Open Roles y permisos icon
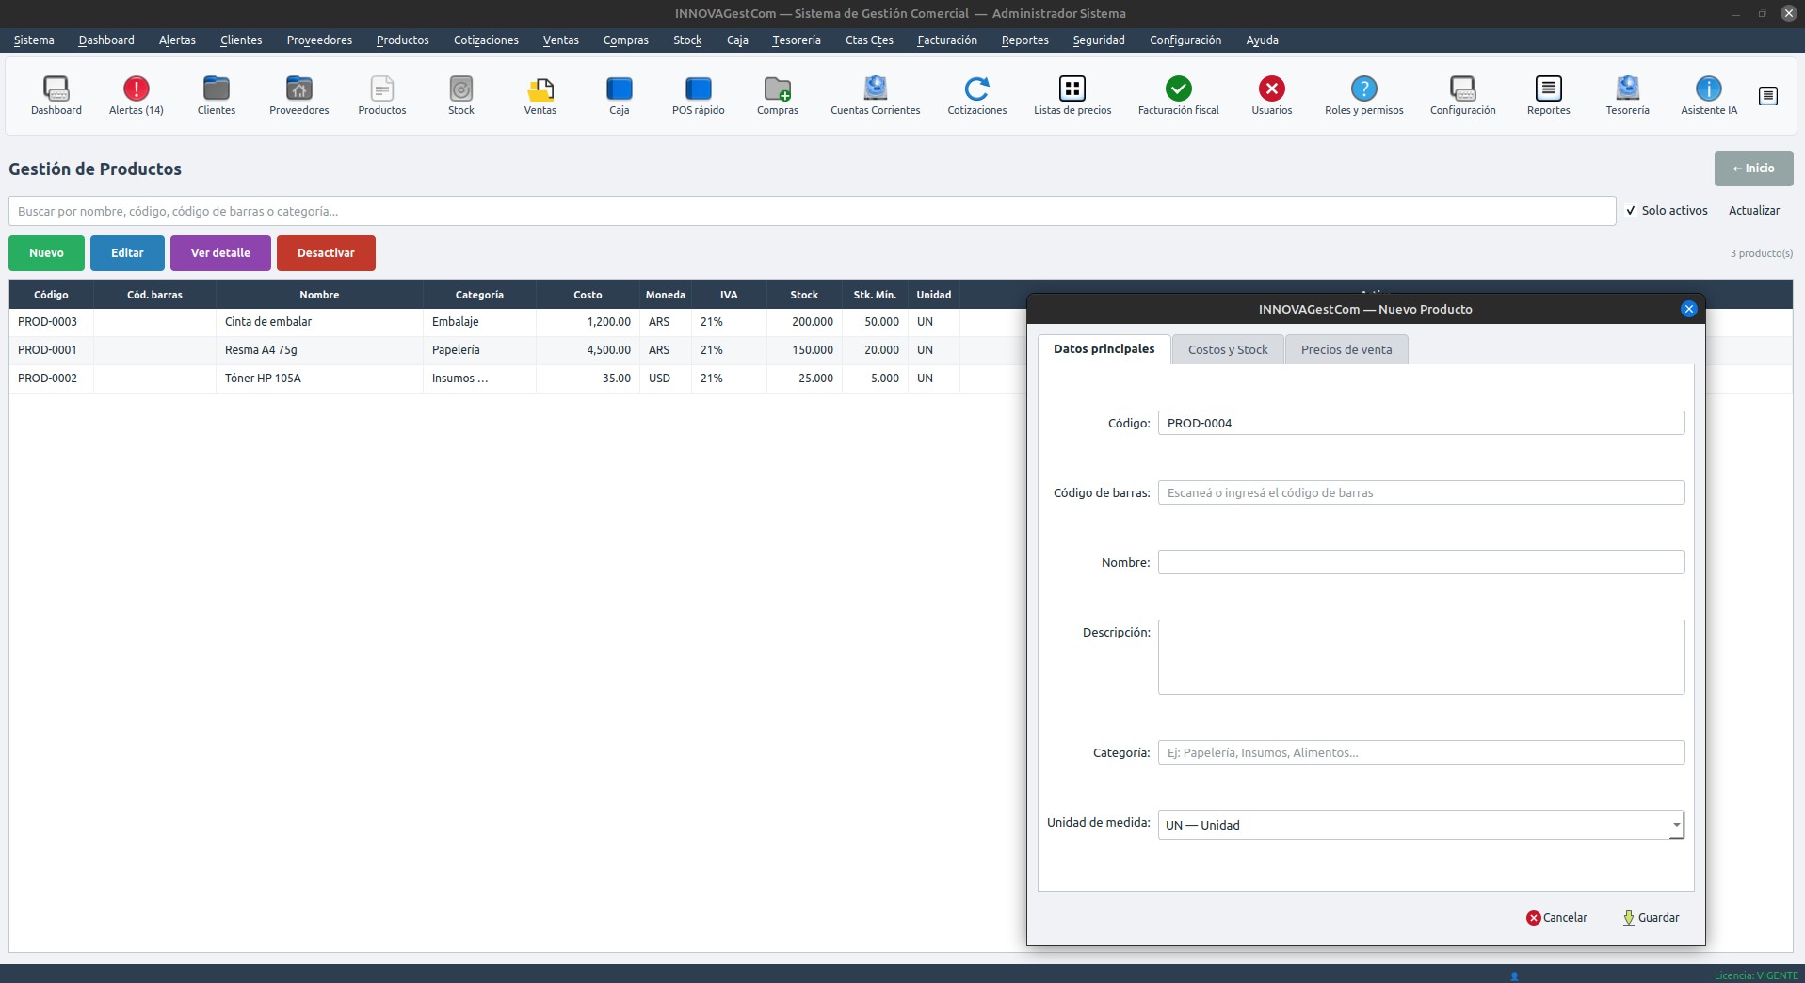 [1363, 89]
